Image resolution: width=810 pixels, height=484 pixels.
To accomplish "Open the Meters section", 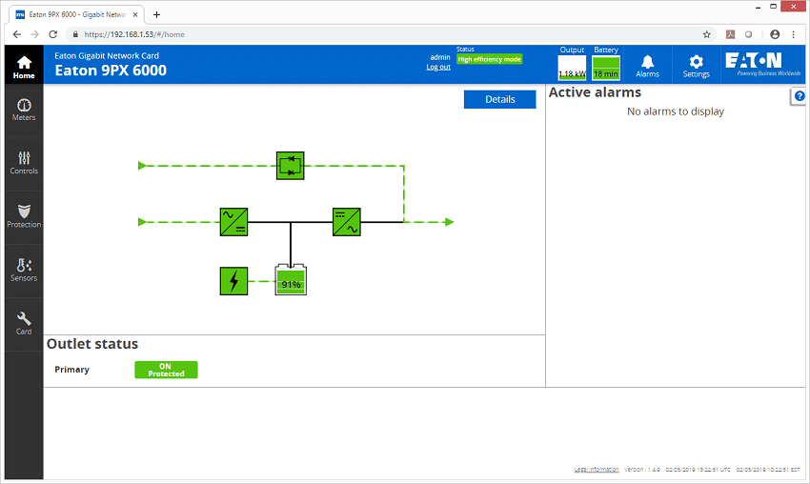I will [x=24, y=110].
